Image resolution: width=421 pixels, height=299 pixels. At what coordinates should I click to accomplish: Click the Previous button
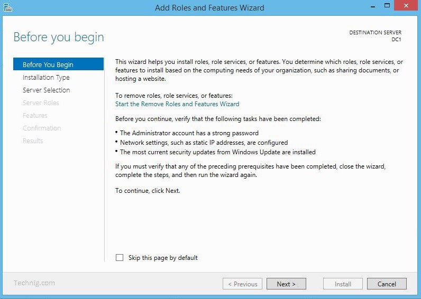click(242, 284)
